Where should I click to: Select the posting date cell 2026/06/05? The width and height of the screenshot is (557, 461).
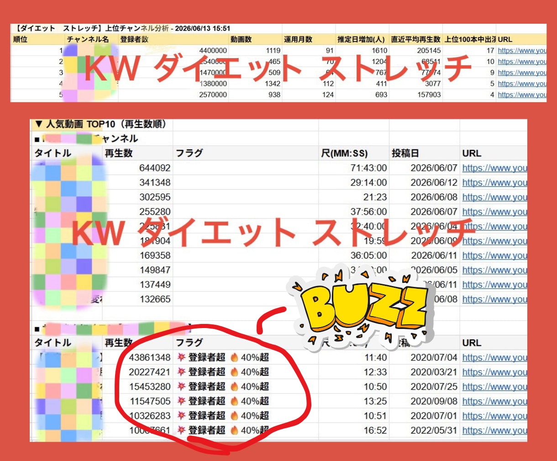click(x=434, y=270)
